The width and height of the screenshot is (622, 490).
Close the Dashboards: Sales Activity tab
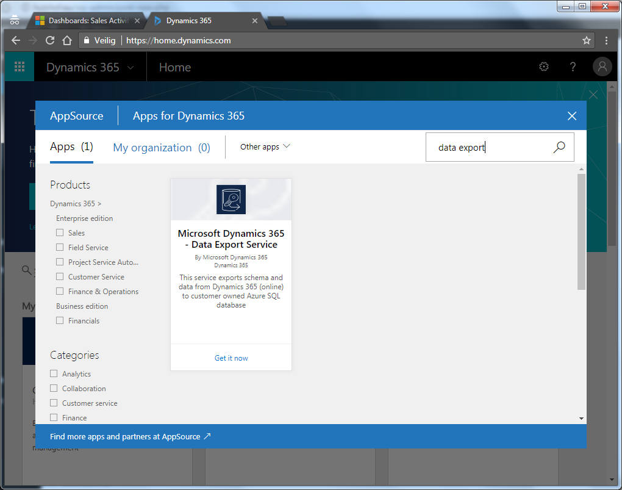137,21
